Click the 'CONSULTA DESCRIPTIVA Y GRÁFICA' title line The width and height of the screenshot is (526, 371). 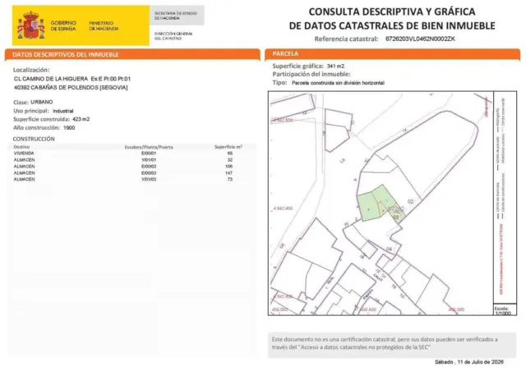(x=392, y=11)
